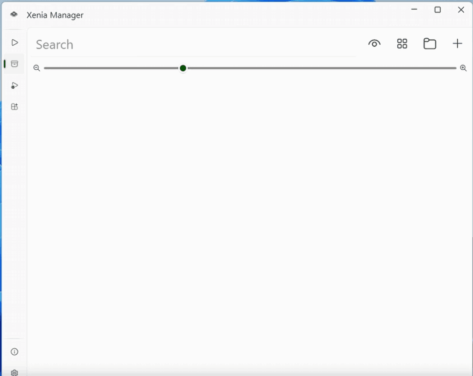Viewport: 473px width, 376px height.
Task: Open the Play tab in sidebar
Action: coord(14,42)
